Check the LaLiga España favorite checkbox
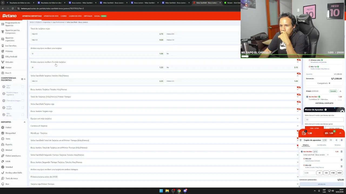 coord(23,108)
